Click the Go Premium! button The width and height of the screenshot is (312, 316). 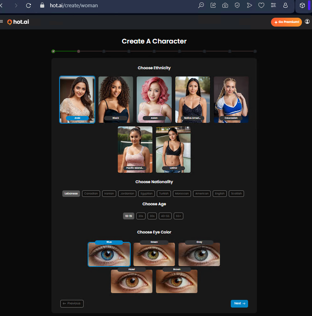[x=286, y=22]
